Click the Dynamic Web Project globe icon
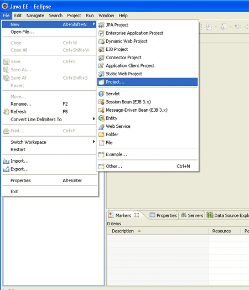 101,41
